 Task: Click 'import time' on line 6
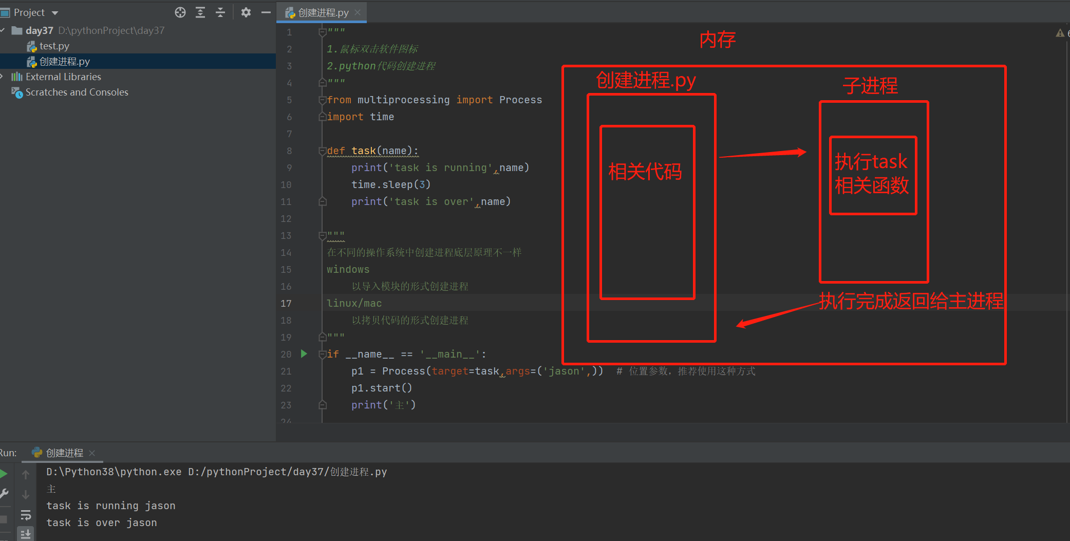click(x=361, y=117)
